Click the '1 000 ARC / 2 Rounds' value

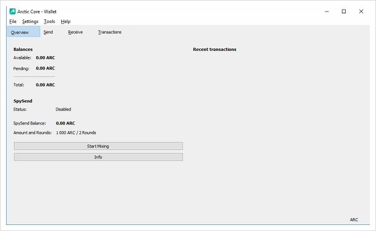point(76,132)
